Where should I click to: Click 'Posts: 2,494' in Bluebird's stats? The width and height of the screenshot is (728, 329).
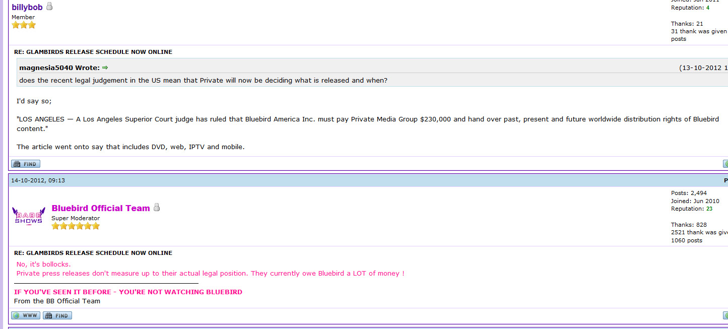[689, 193]
